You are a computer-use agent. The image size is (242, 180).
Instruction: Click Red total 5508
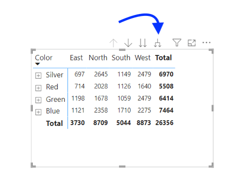[x=166, y=86]
